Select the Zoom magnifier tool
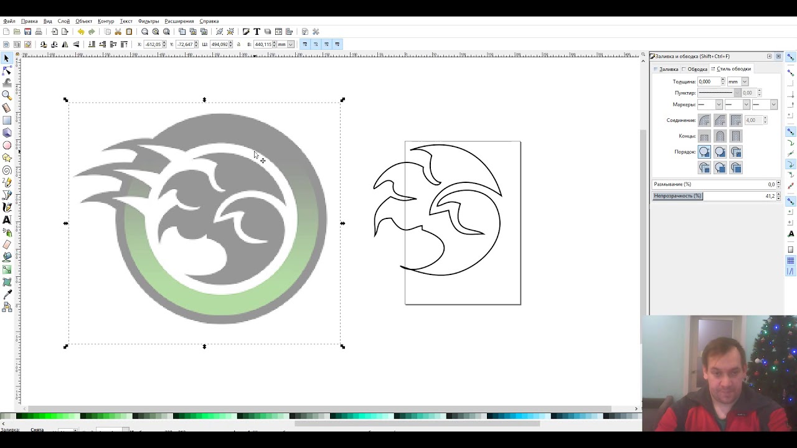797x448 pixels. pos(7,95)
